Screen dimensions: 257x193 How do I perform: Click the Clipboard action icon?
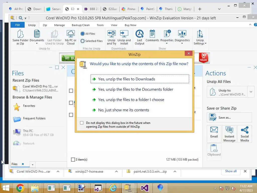tap(214, 148)
